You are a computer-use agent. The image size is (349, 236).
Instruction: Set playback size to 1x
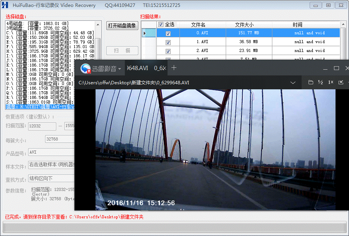pos(331,82)
